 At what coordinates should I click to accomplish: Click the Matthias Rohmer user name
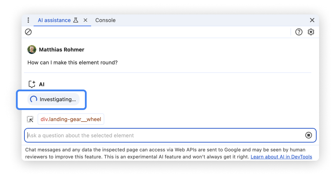[62, 50]
